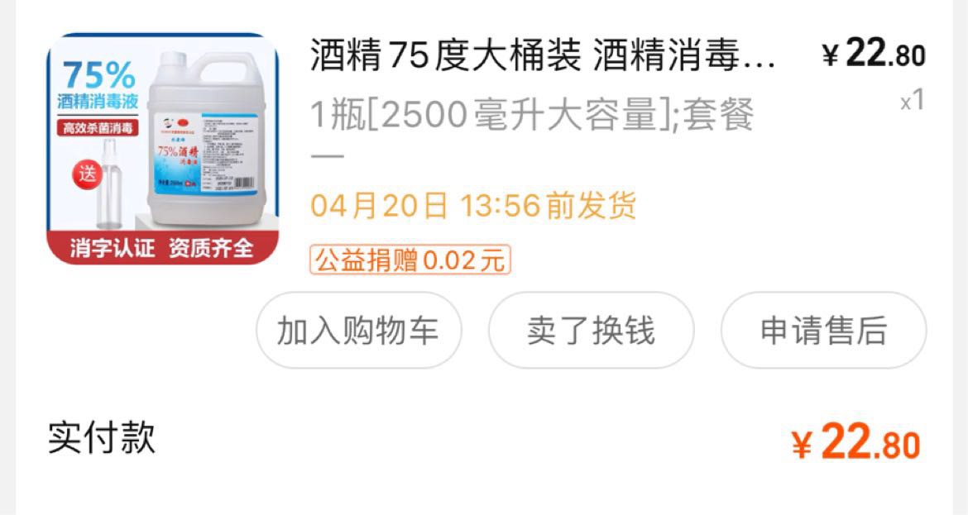968x515 pixels.
Task: Tap the spray bottle in product image
Action: click(x=109, y=184)
